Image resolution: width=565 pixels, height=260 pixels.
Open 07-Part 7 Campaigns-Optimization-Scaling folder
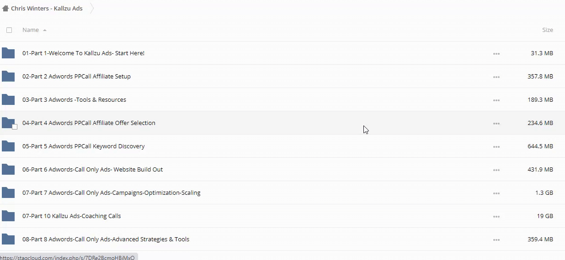pos(111,193)
